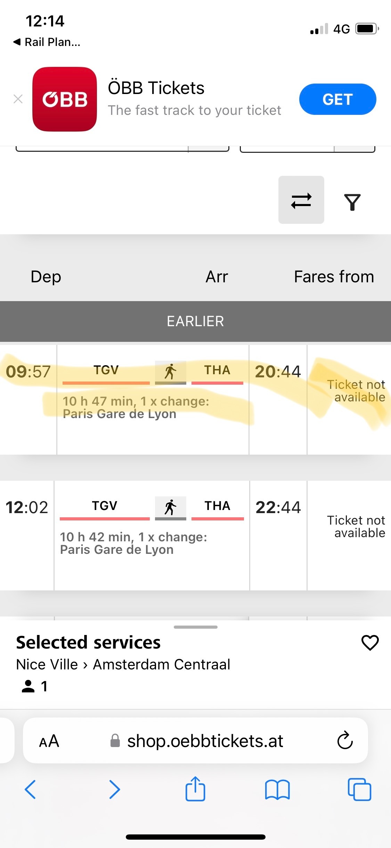Swap departure and destination stations
The height and width of the screenshot is (848, 391).
tap(301, 200)
